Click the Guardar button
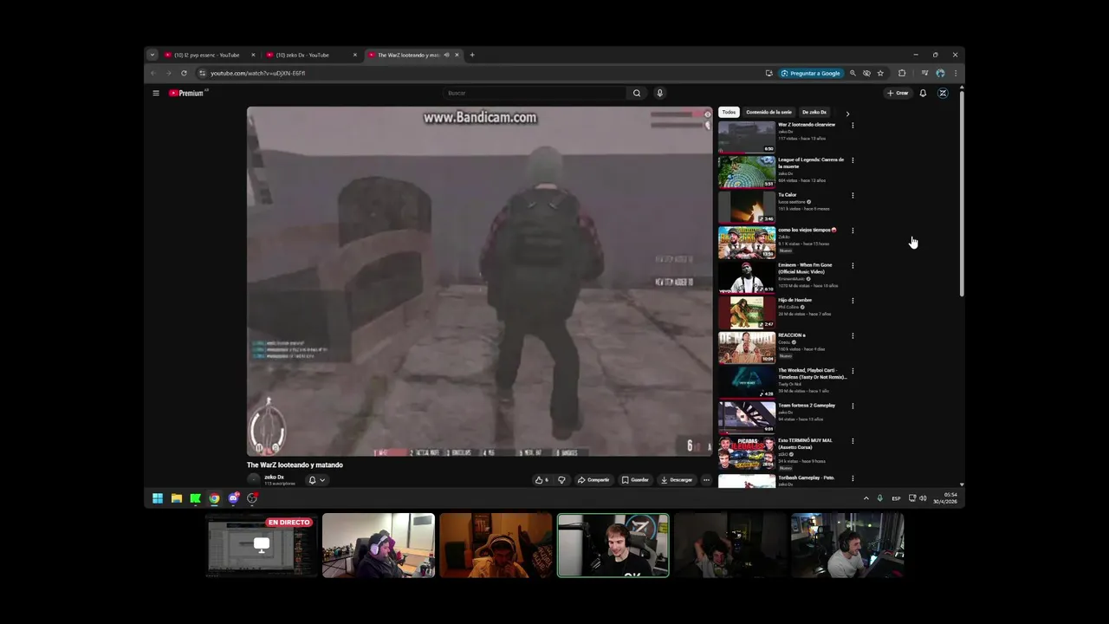This screenshot has height=624, width=1109. [x=635, y=479]
